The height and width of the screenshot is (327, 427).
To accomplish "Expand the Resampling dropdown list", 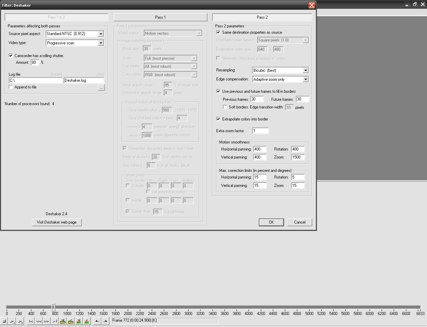I will point(305,70).
